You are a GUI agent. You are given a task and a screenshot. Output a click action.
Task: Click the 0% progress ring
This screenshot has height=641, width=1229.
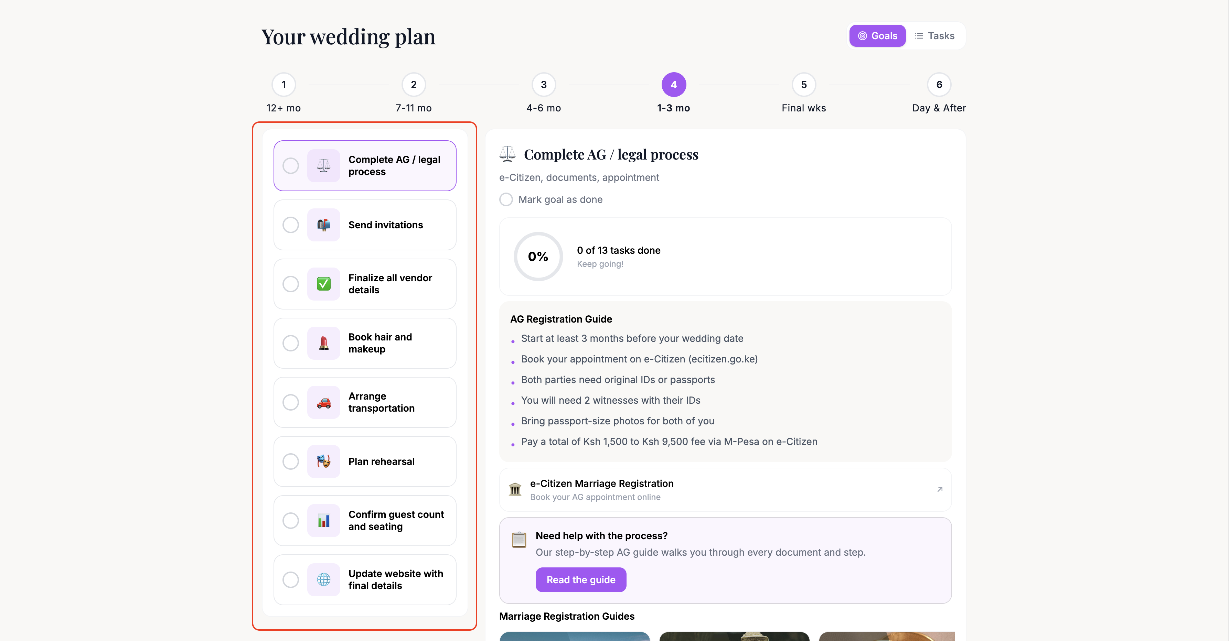(x=538, y=257)
